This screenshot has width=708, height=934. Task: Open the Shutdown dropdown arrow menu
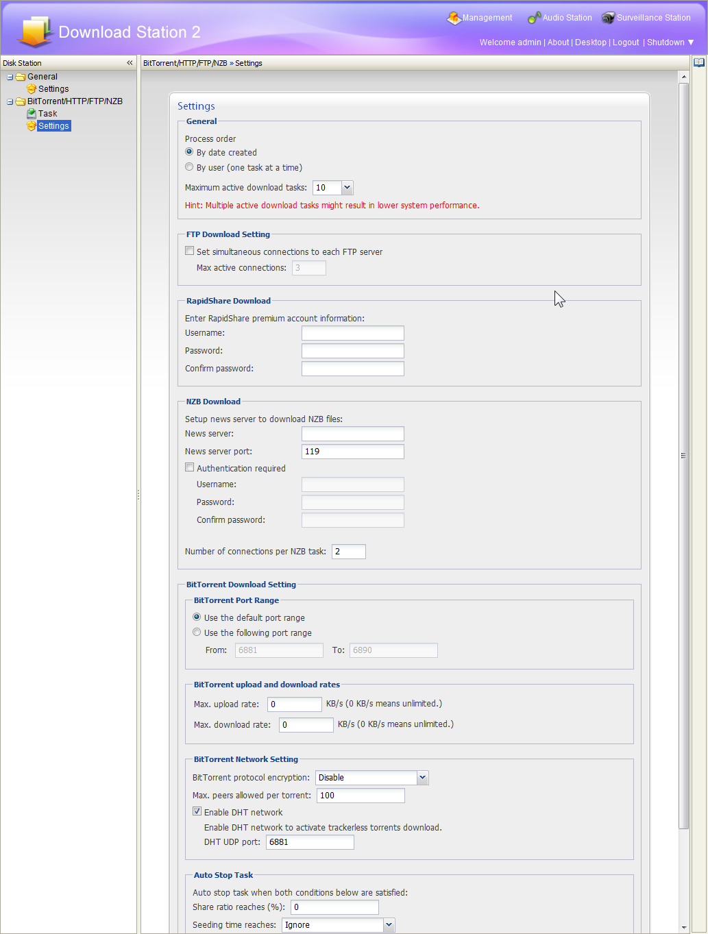(691, 42)
